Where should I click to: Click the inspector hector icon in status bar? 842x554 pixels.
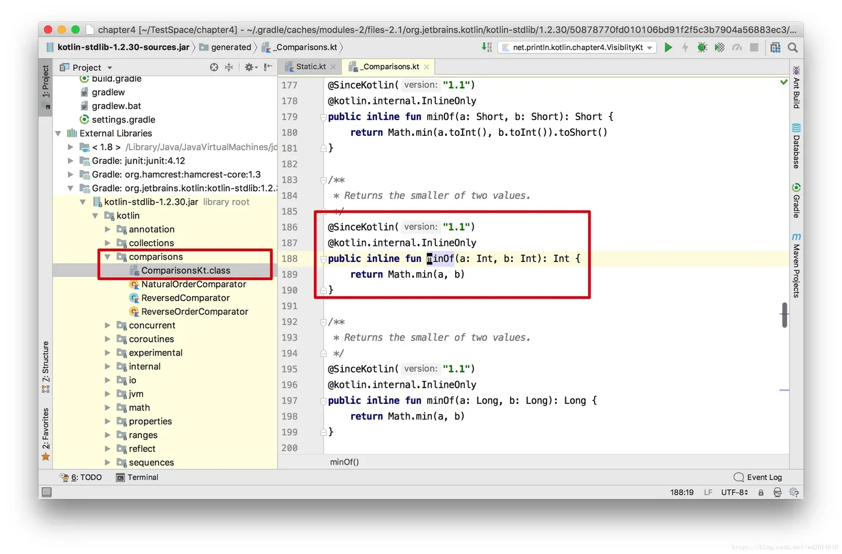point(777,493)
